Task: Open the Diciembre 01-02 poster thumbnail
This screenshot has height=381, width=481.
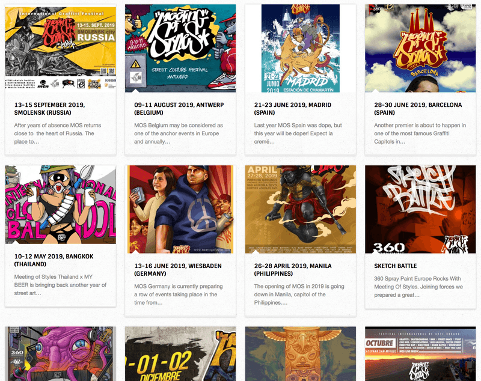Action: [180, 354]
